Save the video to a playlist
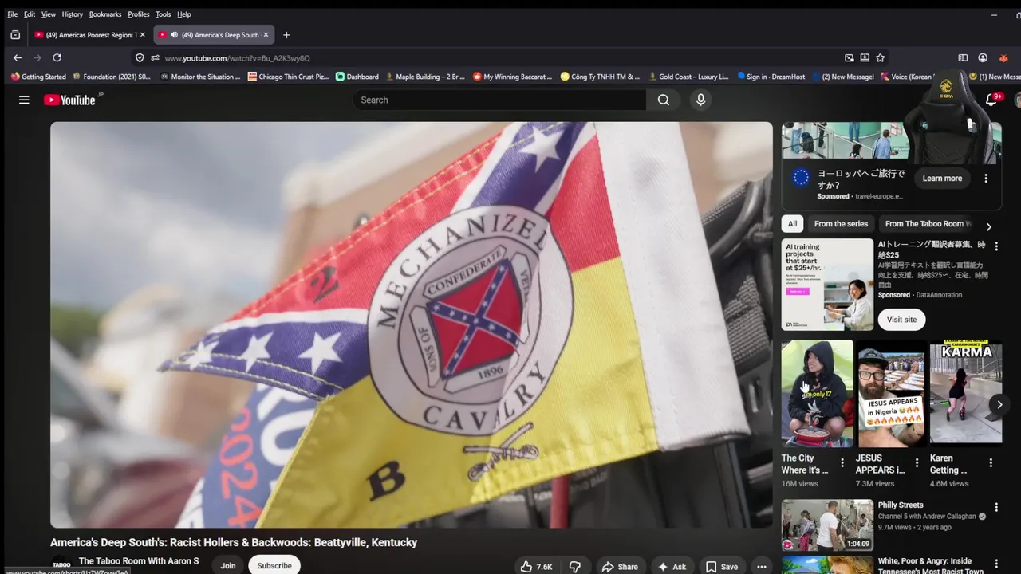 [722, 567]
